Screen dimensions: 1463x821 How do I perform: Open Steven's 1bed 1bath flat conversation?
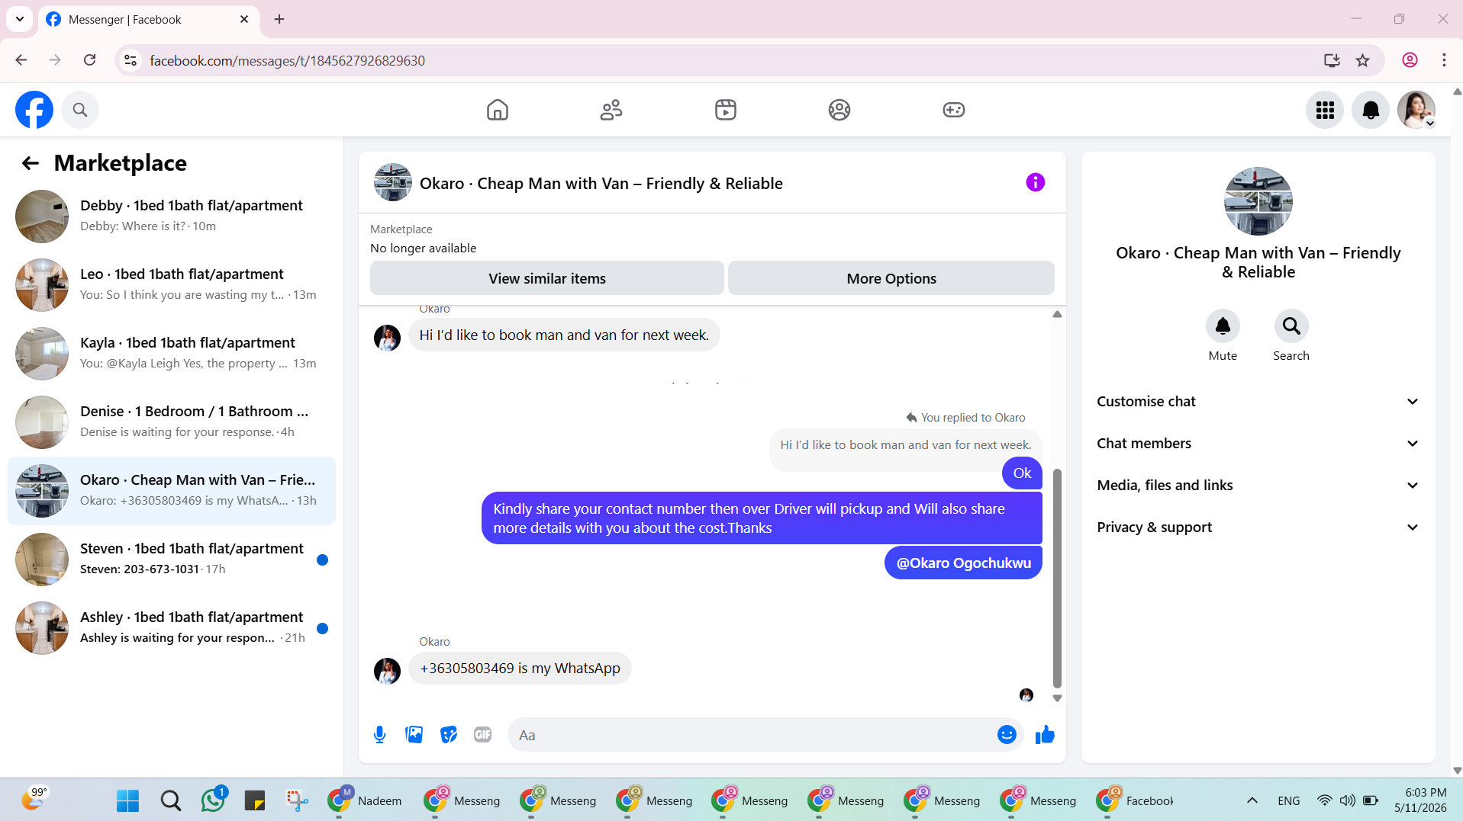172,560
